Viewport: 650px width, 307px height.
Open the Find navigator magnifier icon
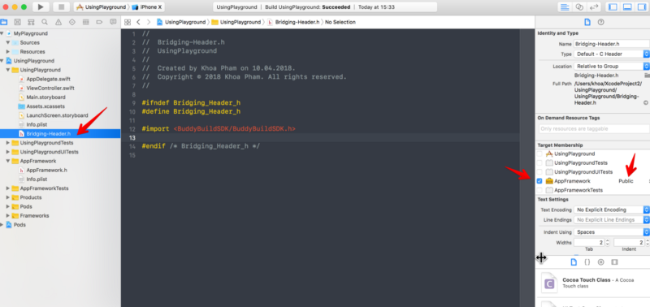(x=45, y=22)
